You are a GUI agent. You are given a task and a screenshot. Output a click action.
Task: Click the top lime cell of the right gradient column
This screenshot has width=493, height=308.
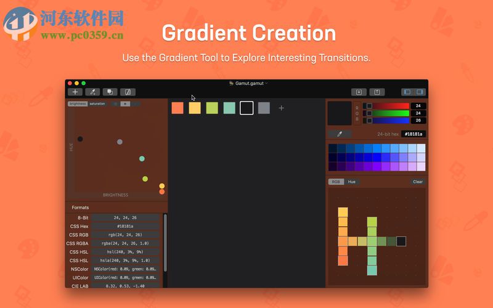pyautogui.click(x=372, y=222)
